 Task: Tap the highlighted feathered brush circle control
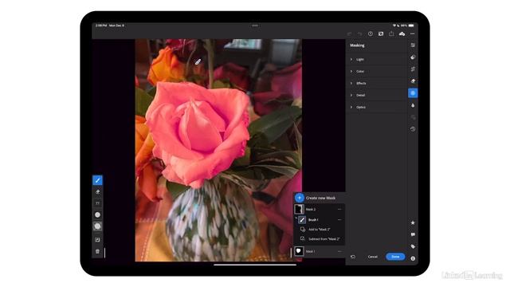point(97,226)
